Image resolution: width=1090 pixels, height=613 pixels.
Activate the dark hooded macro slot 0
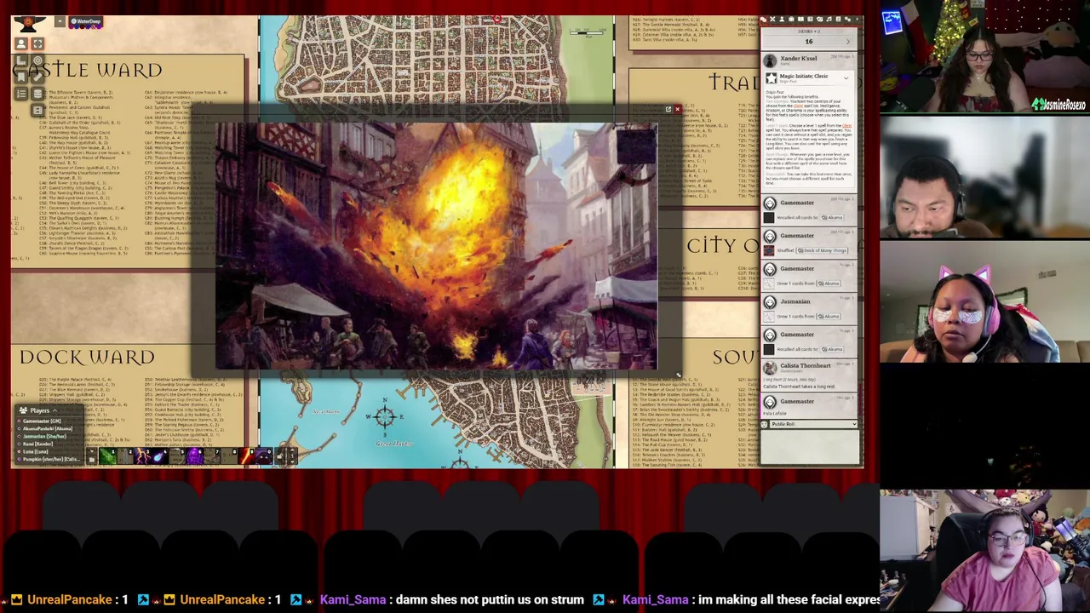(x=264, y=456)
